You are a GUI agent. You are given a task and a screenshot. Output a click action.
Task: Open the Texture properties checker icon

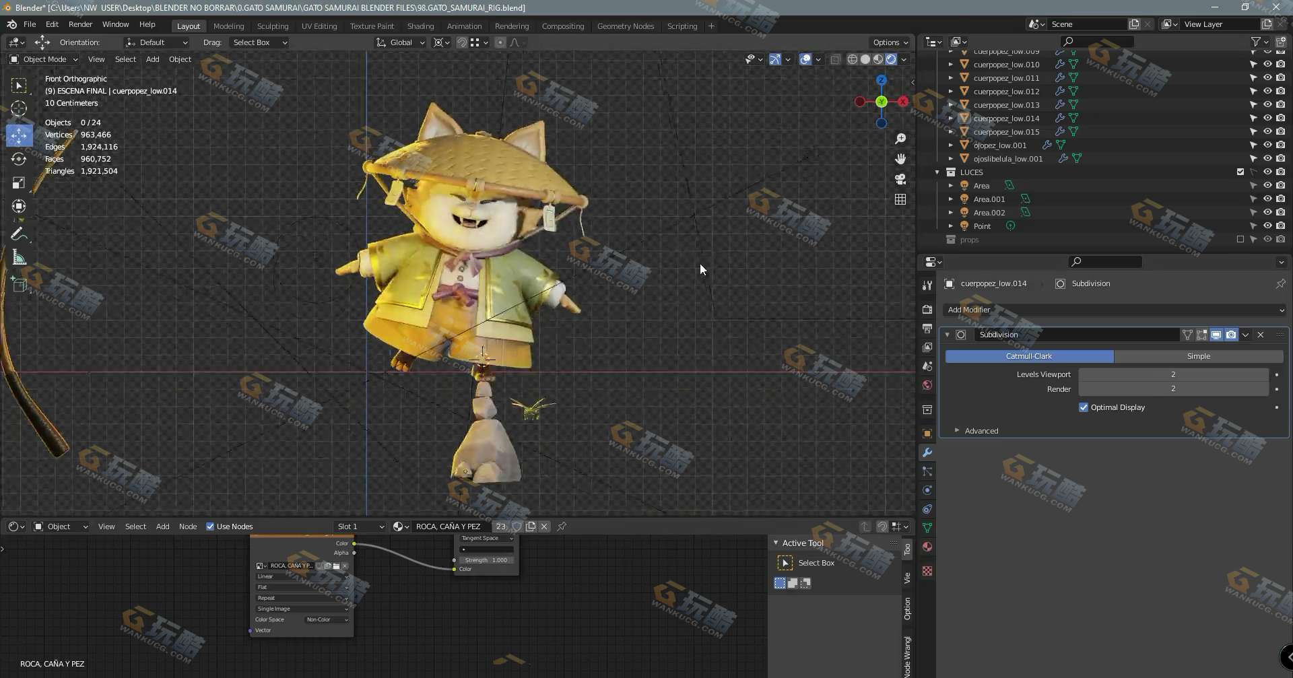(927, 571)
